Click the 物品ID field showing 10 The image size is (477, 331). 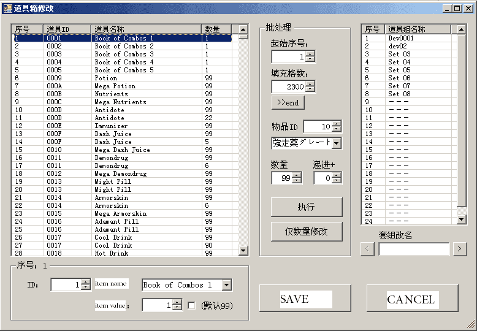(x=318, y=126)
